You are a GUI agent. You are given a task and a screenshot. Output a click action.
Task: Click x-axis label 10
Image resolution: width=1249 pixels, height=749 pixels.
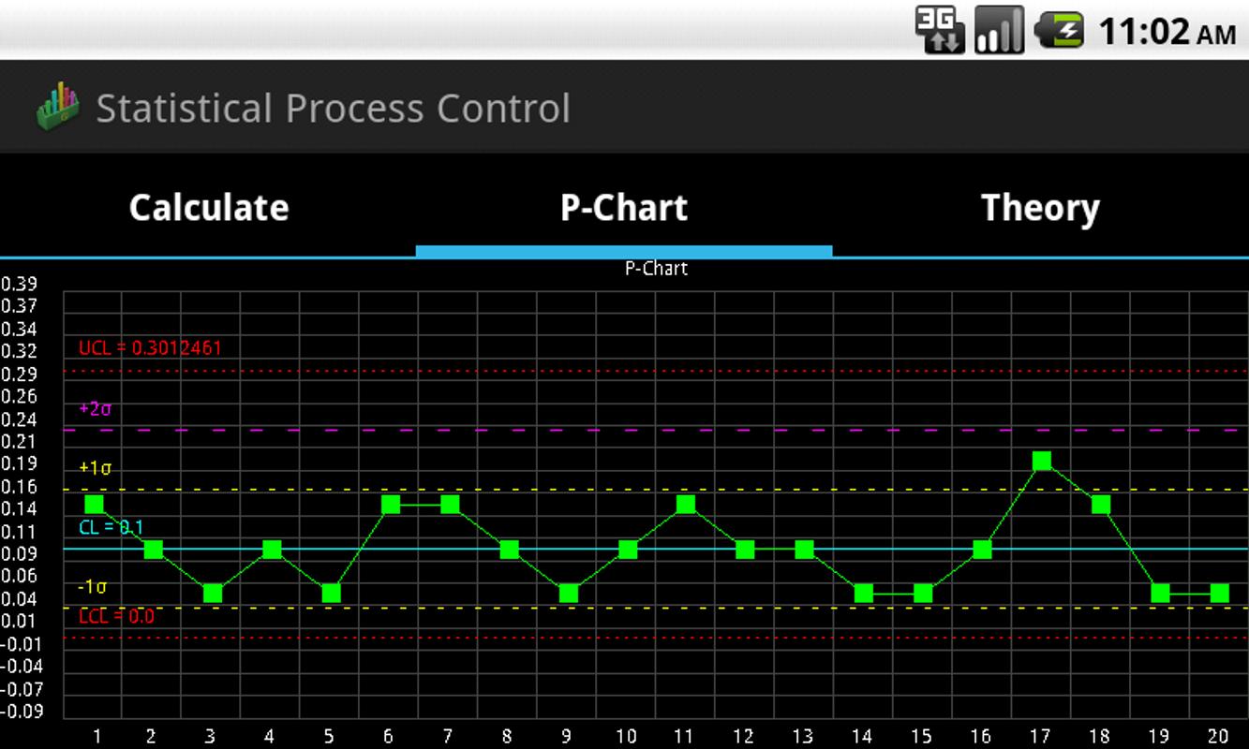[626, 737]
